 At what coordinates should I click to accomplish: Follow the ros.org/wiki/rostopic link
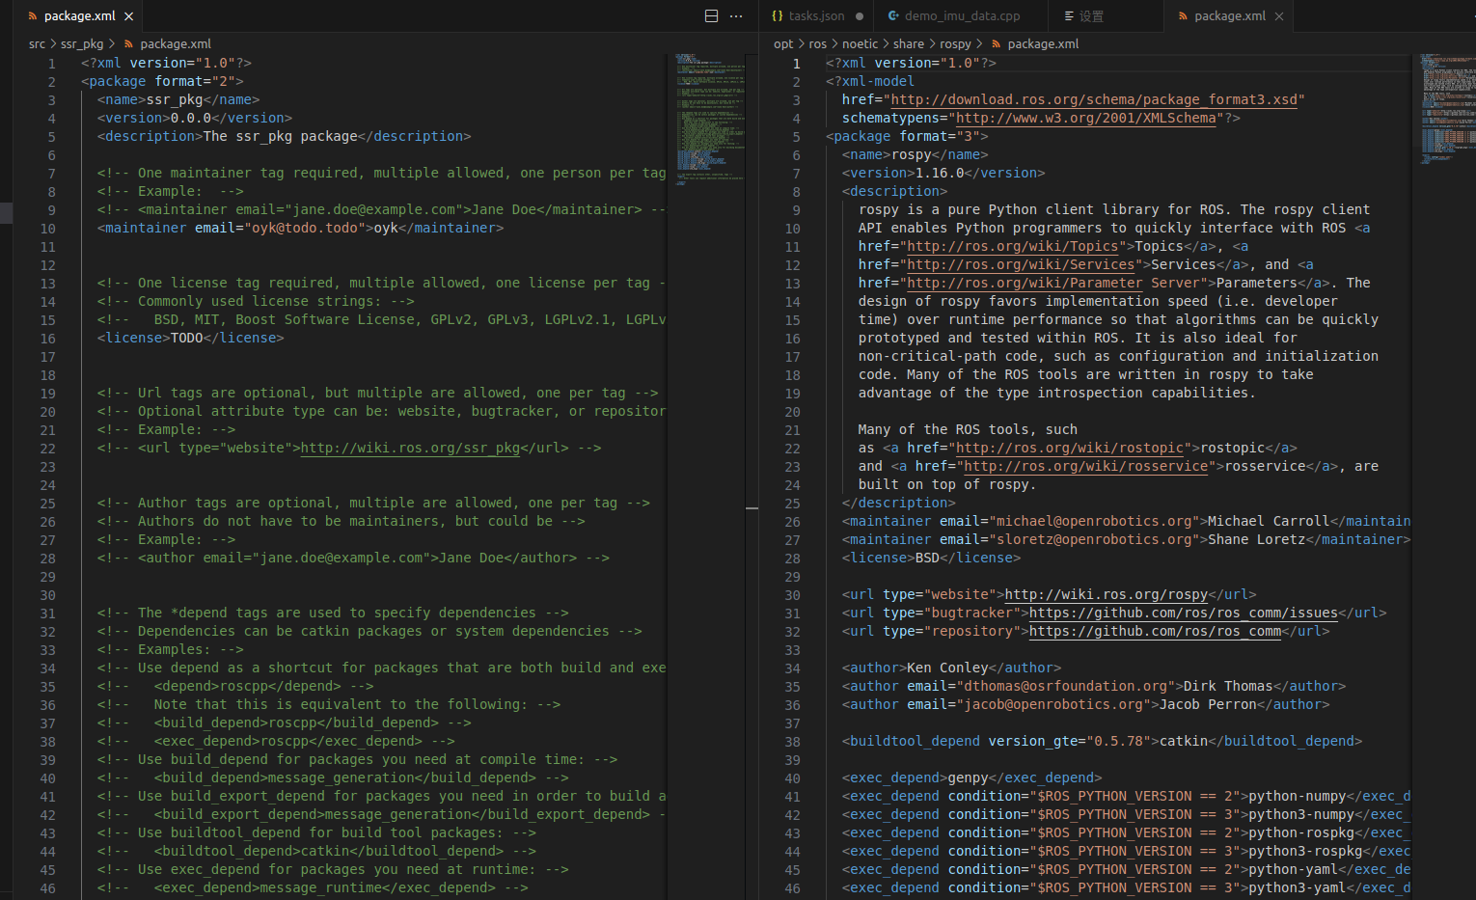(x=1070, y=448)
